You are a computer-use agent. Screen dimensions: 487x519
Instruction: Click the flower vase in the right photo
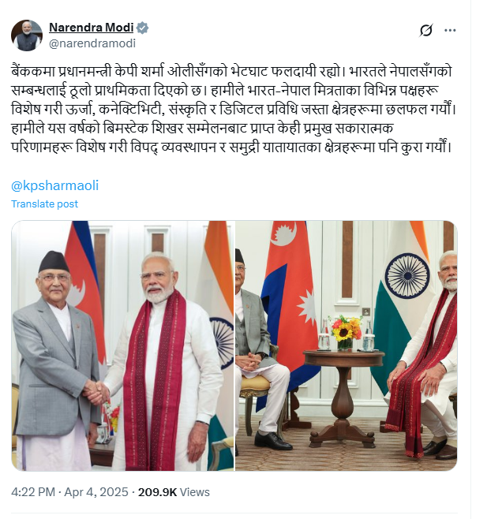click(346, 333)
